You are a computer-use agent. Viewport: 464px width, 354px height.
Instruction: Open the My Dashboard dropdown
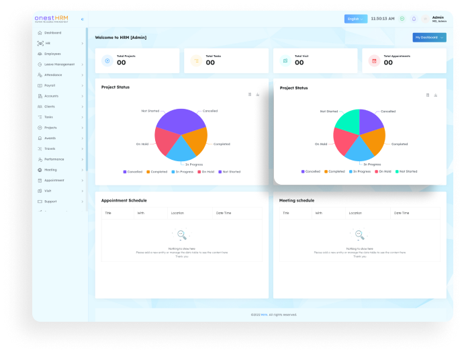pos(430,38)
